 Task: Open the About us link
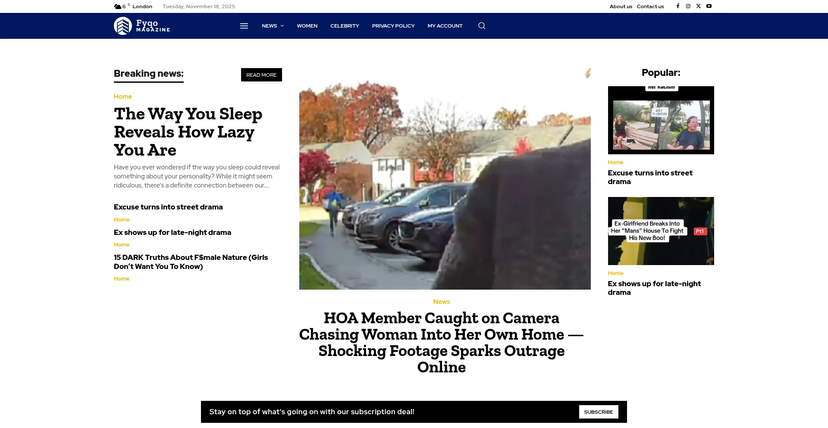pos(621,6)
